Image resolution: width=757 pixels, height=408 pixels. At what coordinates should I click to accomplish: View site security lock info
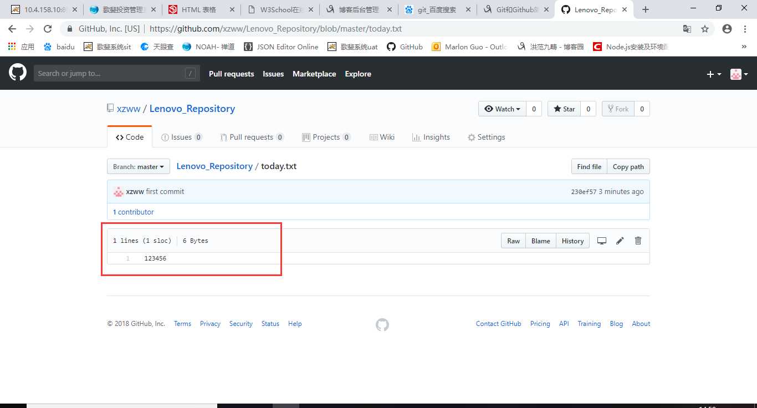pyautogui.click(x=70, y=29)
